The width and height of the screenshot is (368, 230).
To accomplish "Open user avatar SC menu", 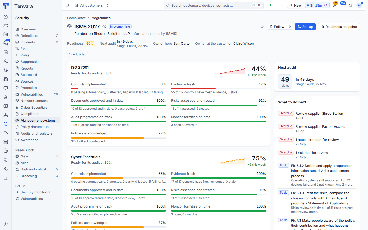I will click(359, 5).
